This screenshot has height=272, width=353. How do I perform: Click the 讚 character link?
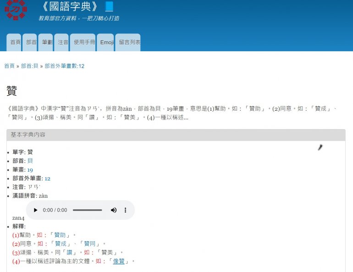[69, 252]
